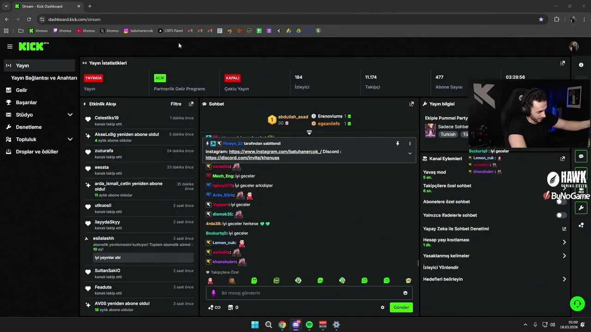Click the channel points infinity icon
Viewport: 591px width, 332px height.
pyautogui.click(x=214, y=308)
